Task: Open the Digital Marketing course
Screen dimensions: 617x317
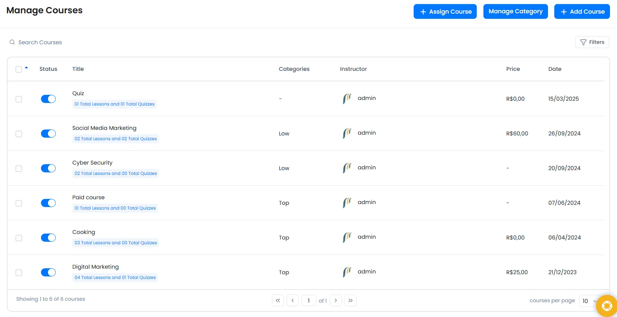Action: 96,267
